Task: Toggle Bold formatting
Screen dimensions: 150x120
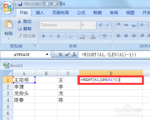Action: 44,36
